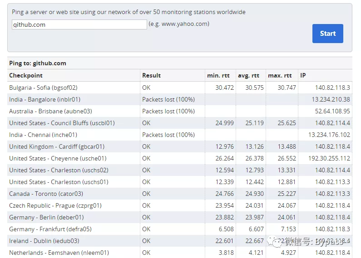Image resolution: width=361 pixels, height=258 pixels.
Task: Click India - Chennai Packets lost result
Action: (x=168, y=135)
